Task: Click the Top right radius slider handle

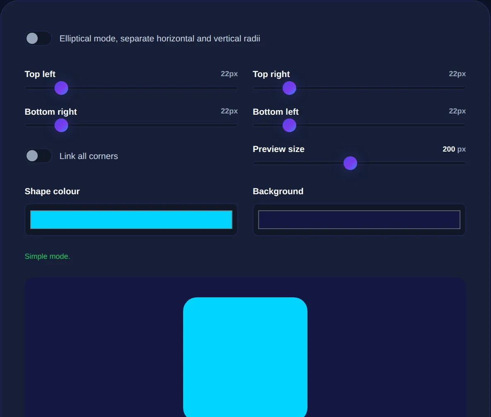Action: click(x=289, y=88)
